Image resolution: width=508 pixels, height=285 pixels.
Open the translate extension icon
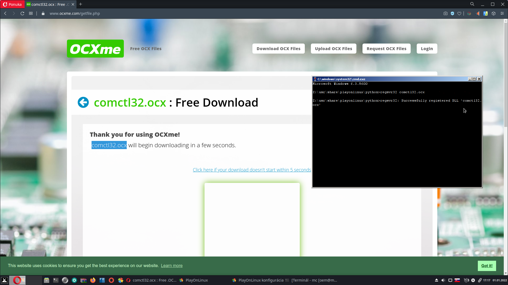[x=486, y=13]
